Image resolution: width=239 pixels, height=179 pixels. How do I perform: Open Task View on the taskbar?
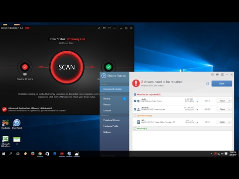18,154
